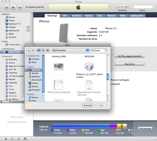The width and height of the screenshot is (157, 141).
Task: Collapse the DISPOSITIVI section in iTunes sidebar
Action: click(2, 49)
